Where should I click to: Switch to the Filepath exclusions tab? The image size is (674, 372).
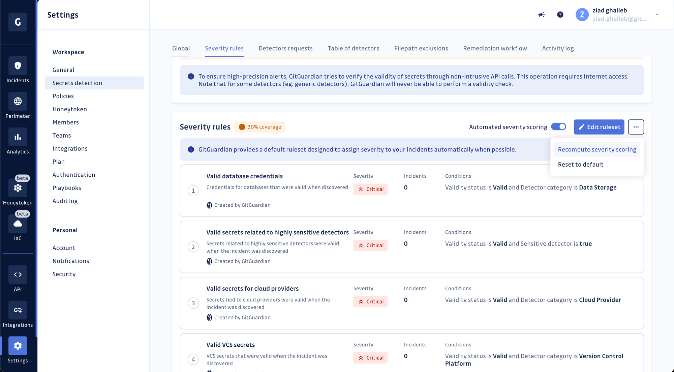pos(421,48)
